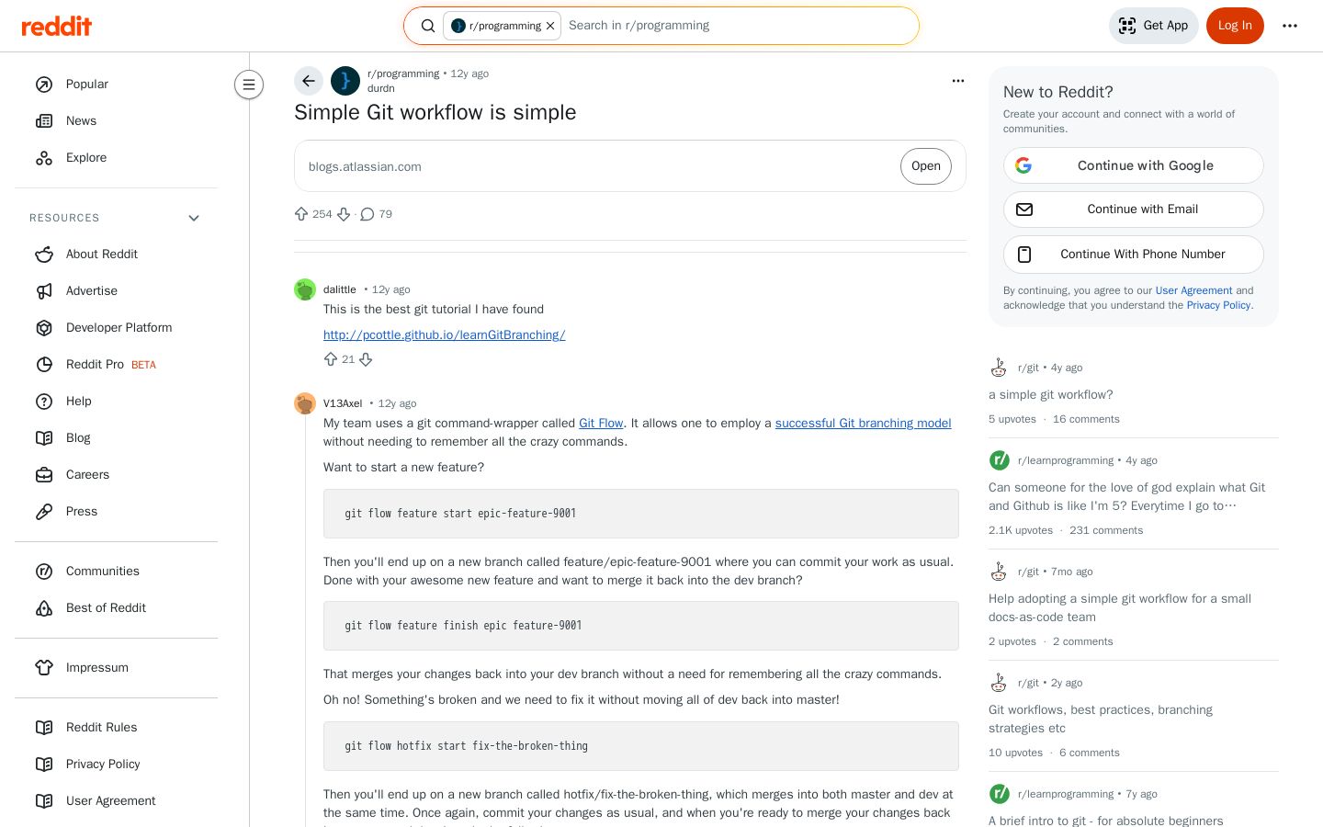
Task: Open the top-right more options menu
Action: [1290, 26]
